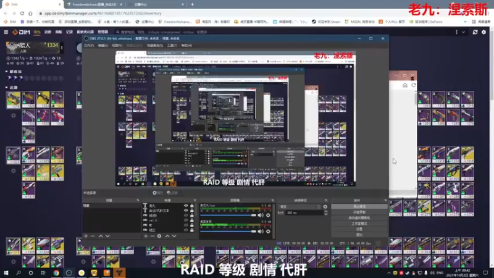The height and width of the screenshot is (278, 494).
Task: Hide the 老九 text source
Action: pyautogui.click(x=186, y=206)
